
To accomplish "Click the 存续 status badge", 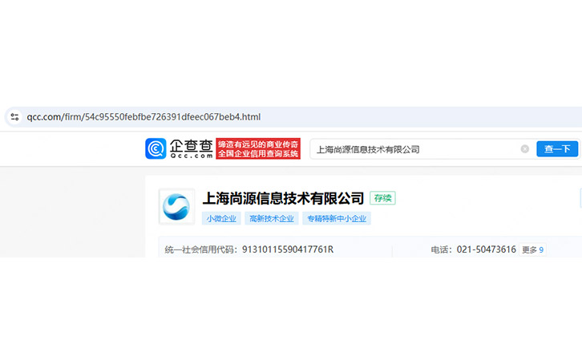I will (382, 198).
